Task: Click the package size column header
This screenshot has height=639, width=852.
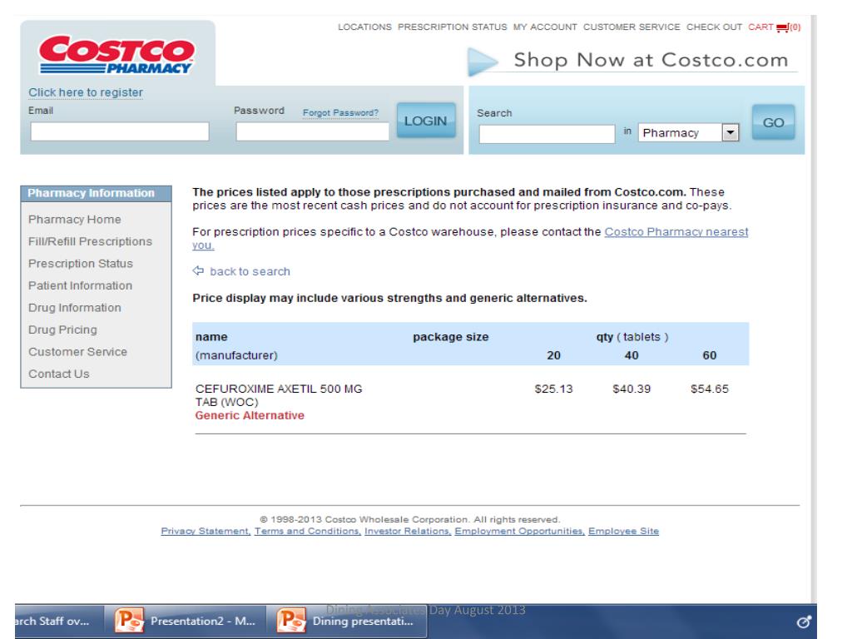Action: [451, 337]
